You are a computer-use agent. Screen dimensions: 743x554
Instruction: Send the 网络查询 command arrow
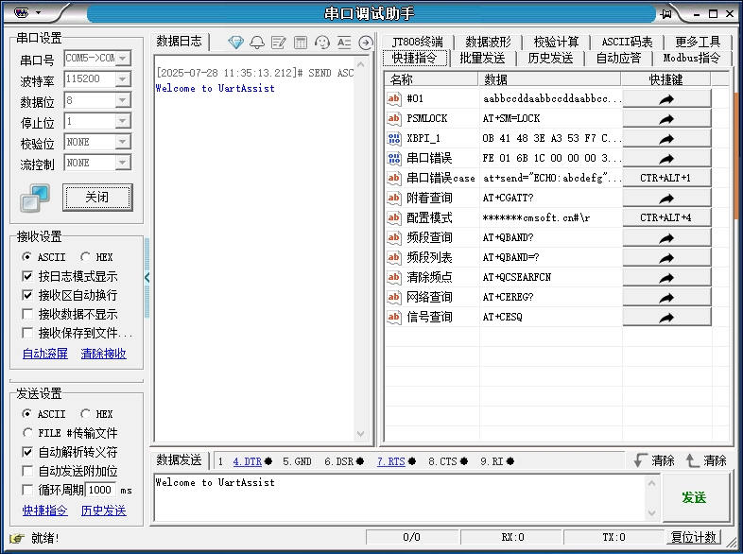[666, 297]
